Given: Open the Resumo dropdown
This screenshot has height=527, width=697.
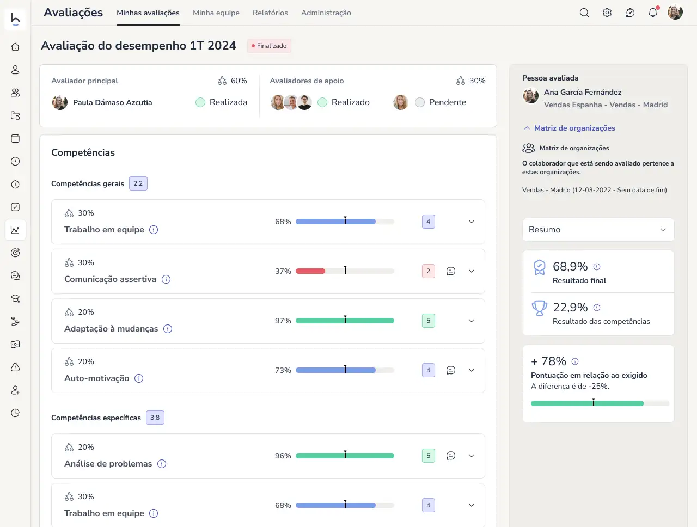Looking at the screenshot, I should (x=598, y=230).
